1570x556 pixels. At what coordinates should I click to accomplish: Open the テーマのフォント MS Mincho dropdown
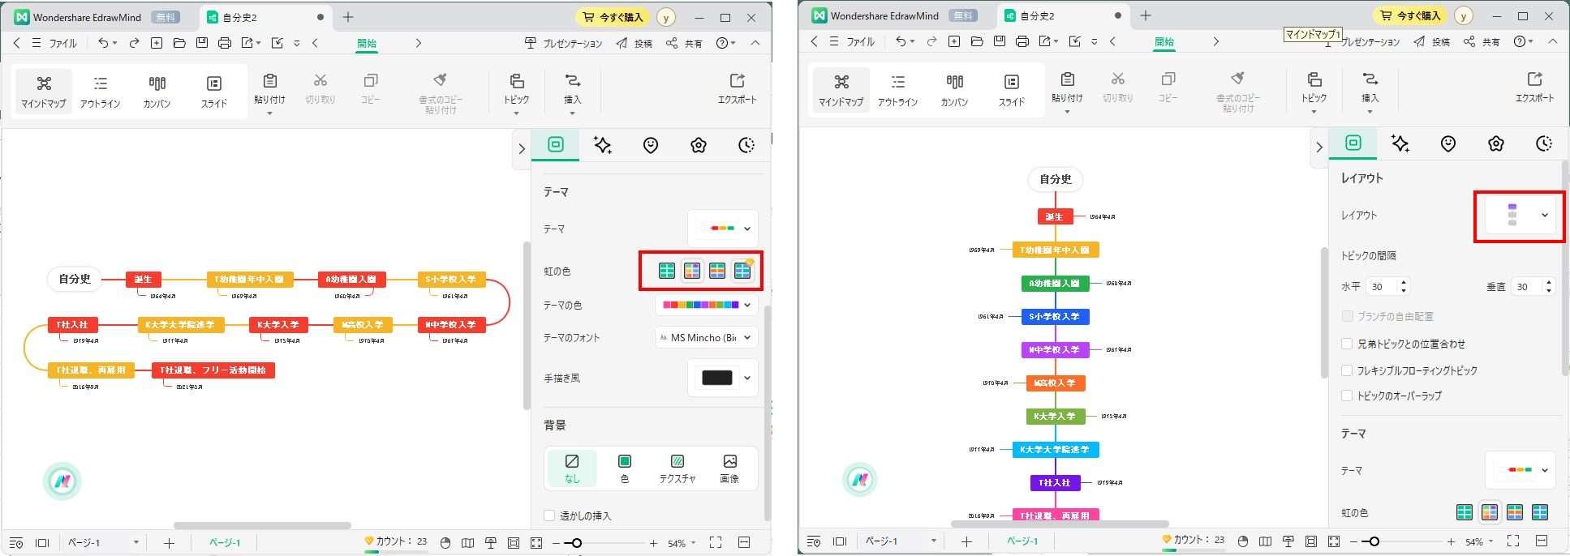[x=707, y=338]
